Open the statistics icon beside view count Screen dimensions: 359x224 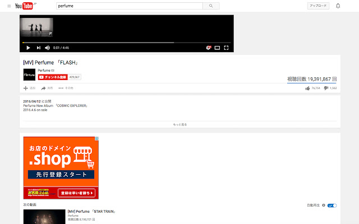(334, 79)
